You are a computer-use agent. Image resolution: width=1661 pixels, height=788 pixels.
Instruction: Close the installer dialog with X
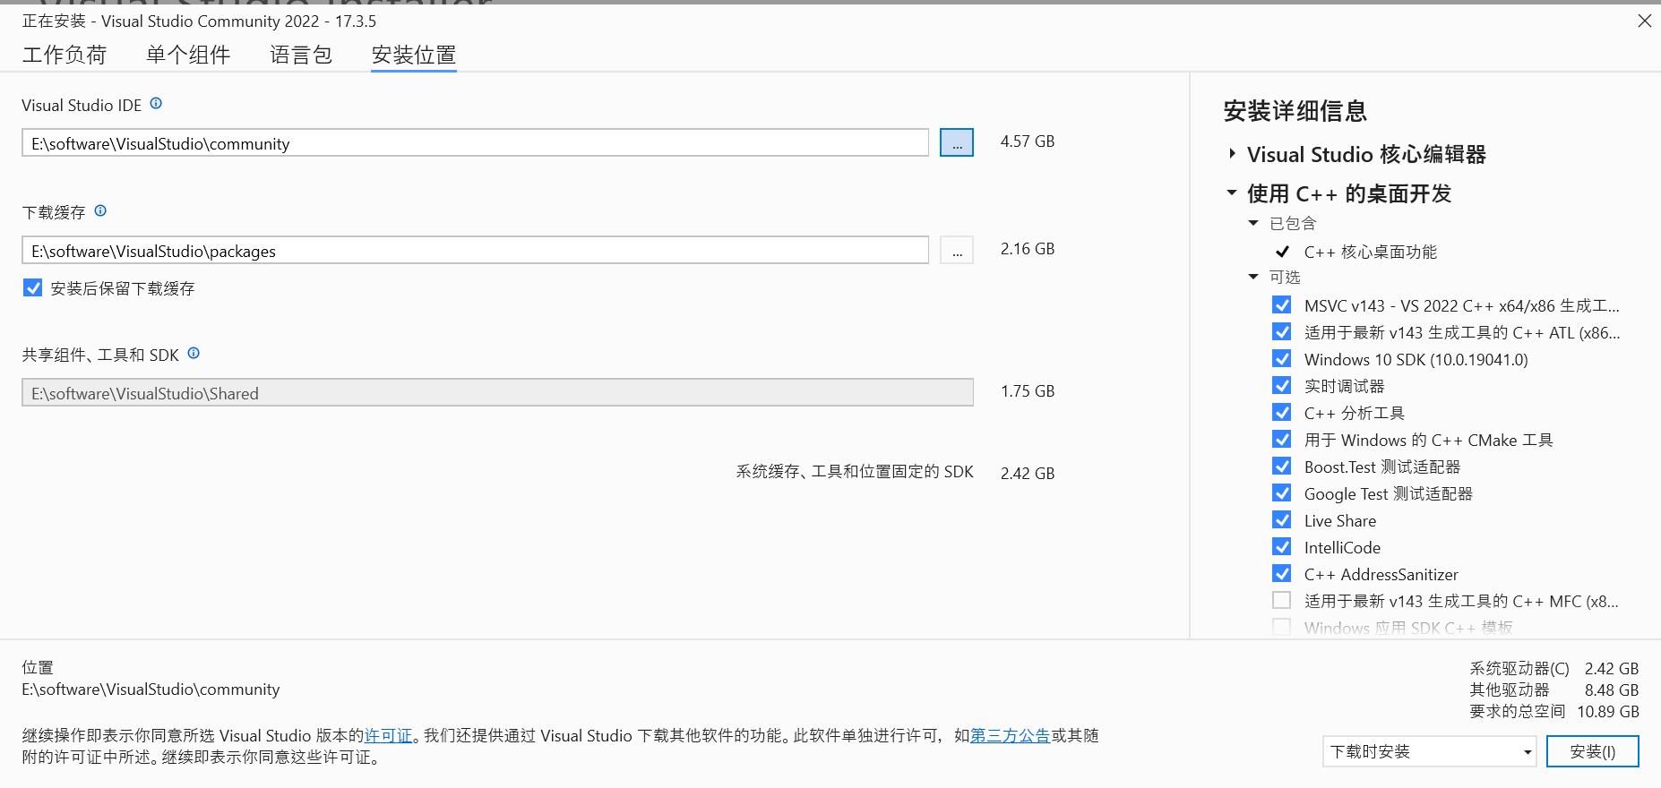click(1645, 21)
